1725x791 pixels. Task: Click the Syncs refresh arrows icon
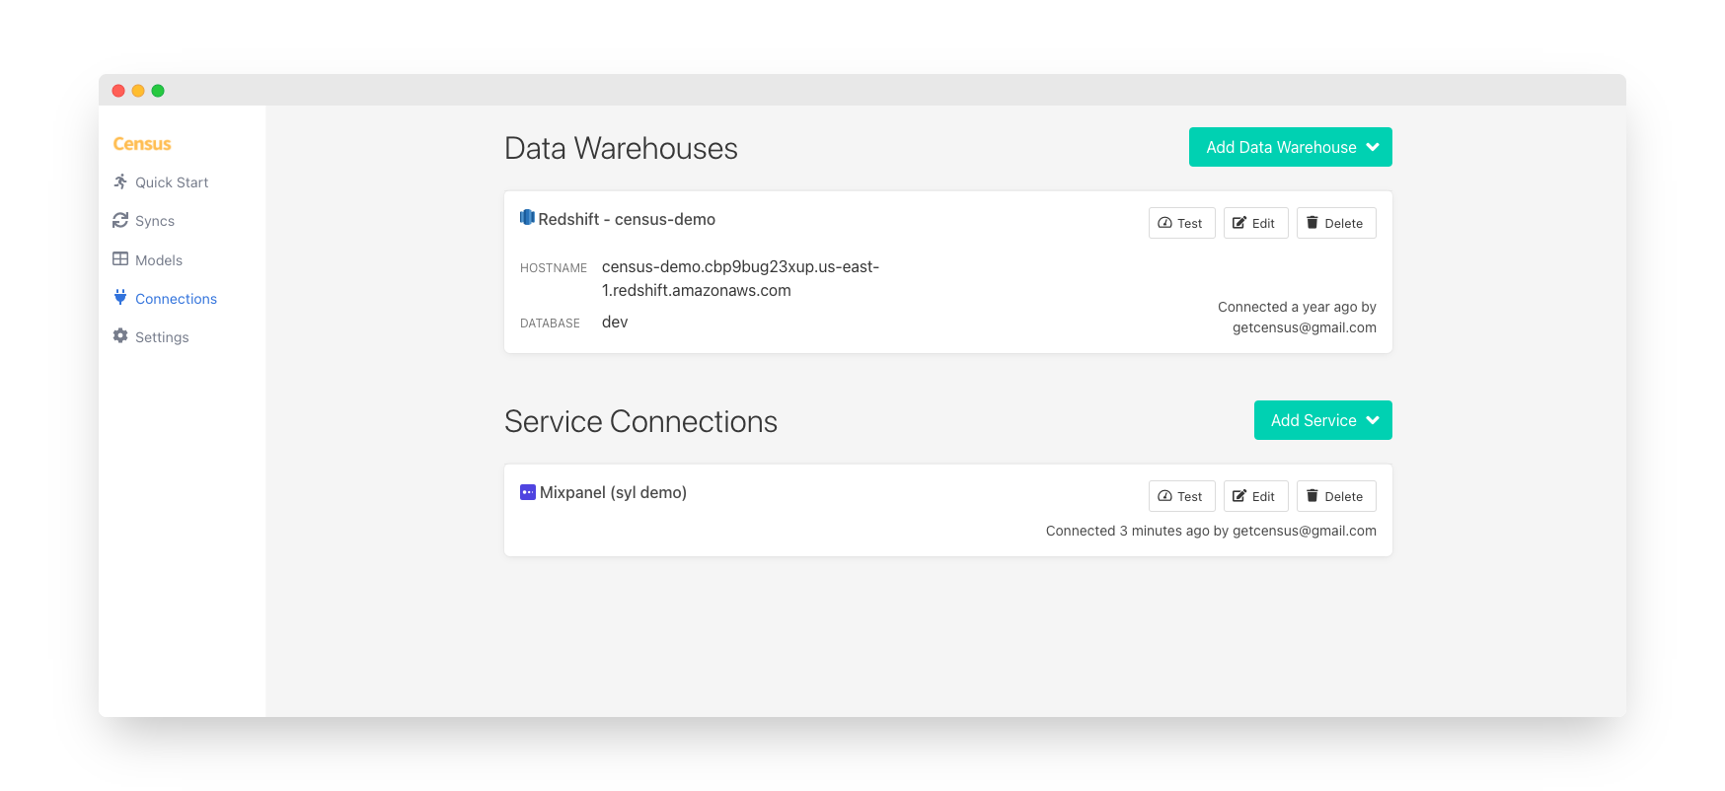[x=120, y=220]
